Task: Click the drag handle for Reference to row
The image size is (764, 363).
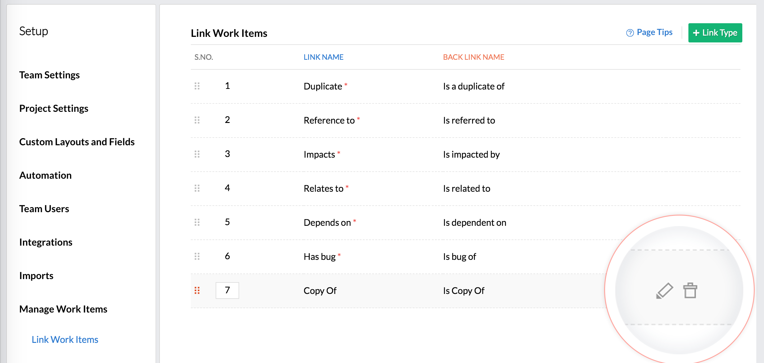Action: [x=197, y=120]
